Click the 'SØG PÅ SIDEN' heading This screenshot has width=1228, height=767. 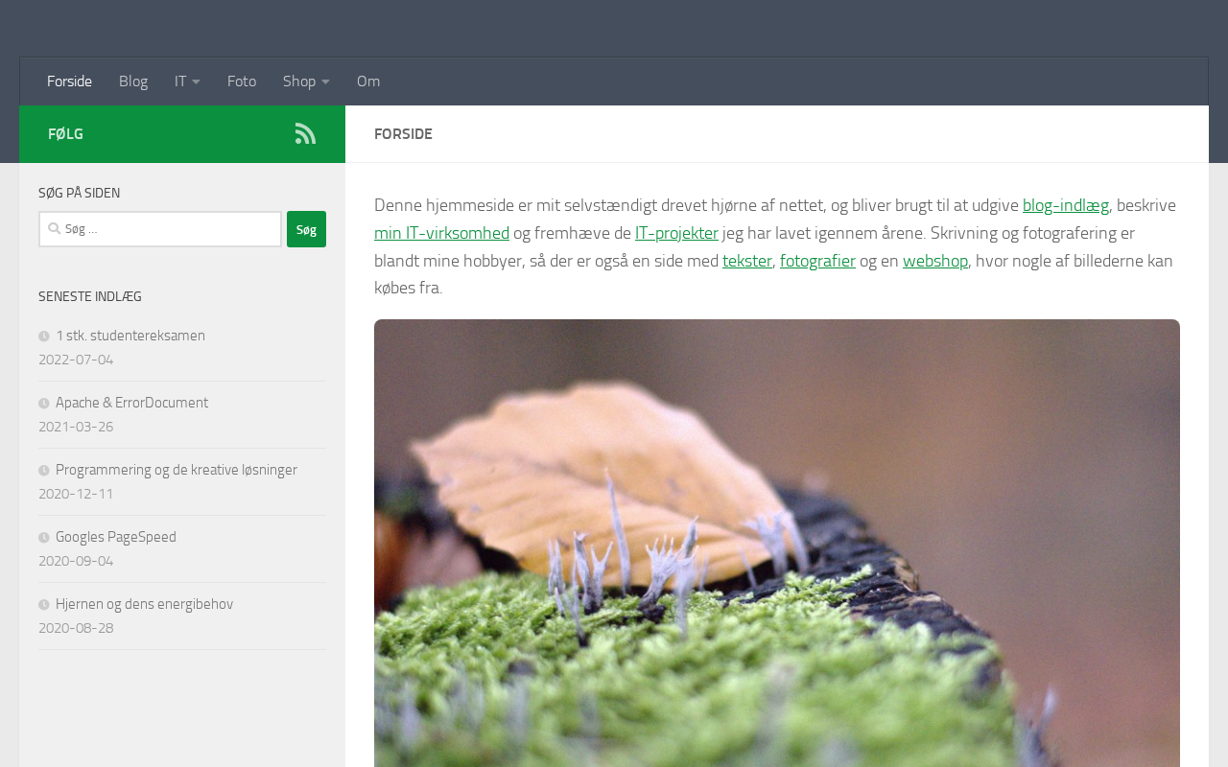click(80, 194)
